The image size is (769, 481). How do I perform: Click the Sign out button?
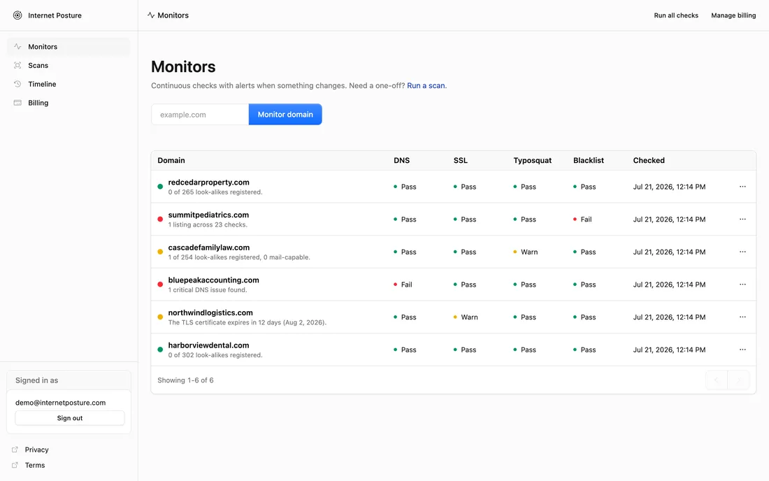pos(70,418)
